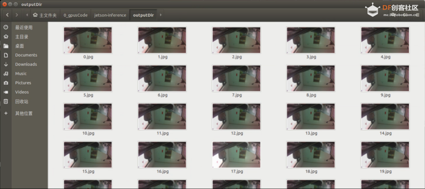Select the 9.jpg thumbnail
Image resolution: width=425 pixels, height=189 pixels.
(x=385, y=78)
